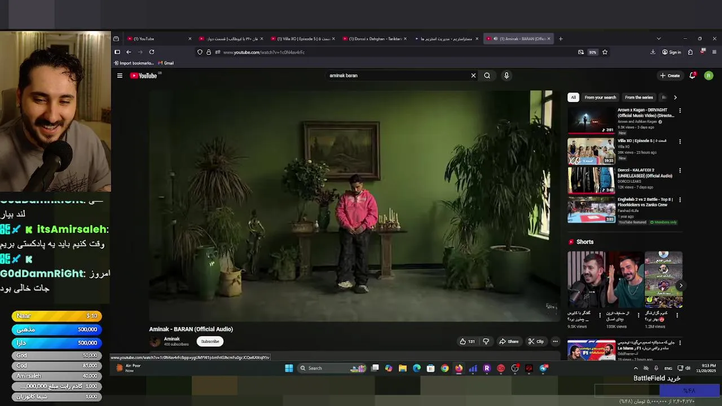Open the Gmail bookmark

166,63
